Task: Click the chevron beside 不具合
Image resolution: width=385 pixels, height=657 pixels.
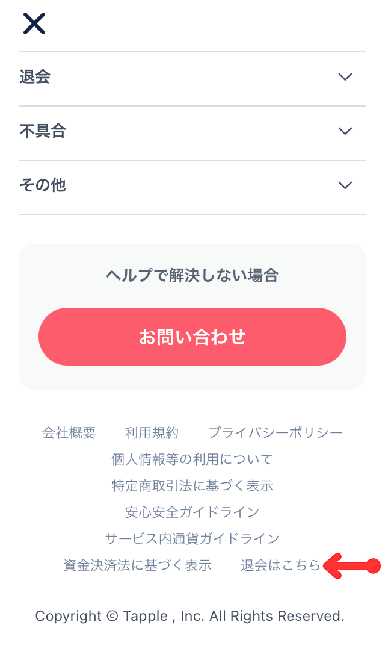Action: pyautogui.click(x=344, y=131)
